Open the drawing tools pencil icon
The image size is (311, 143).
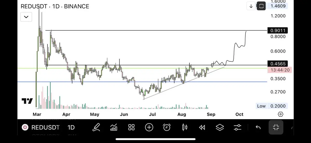(x=96, y=128)
